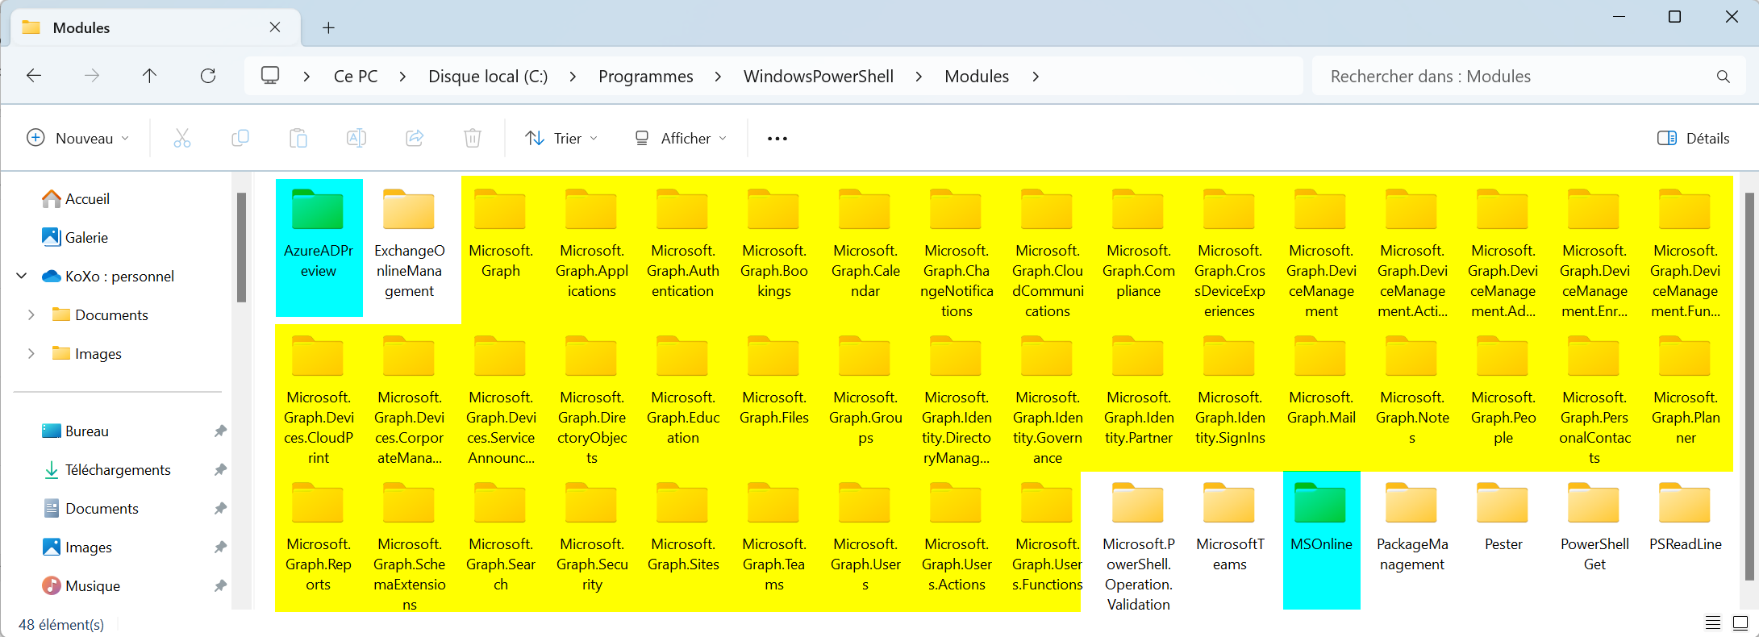The width and height of the screenshot is (1759, 637).
Task: Open the Trier sort dropdown
Action: tap(561, 139)
